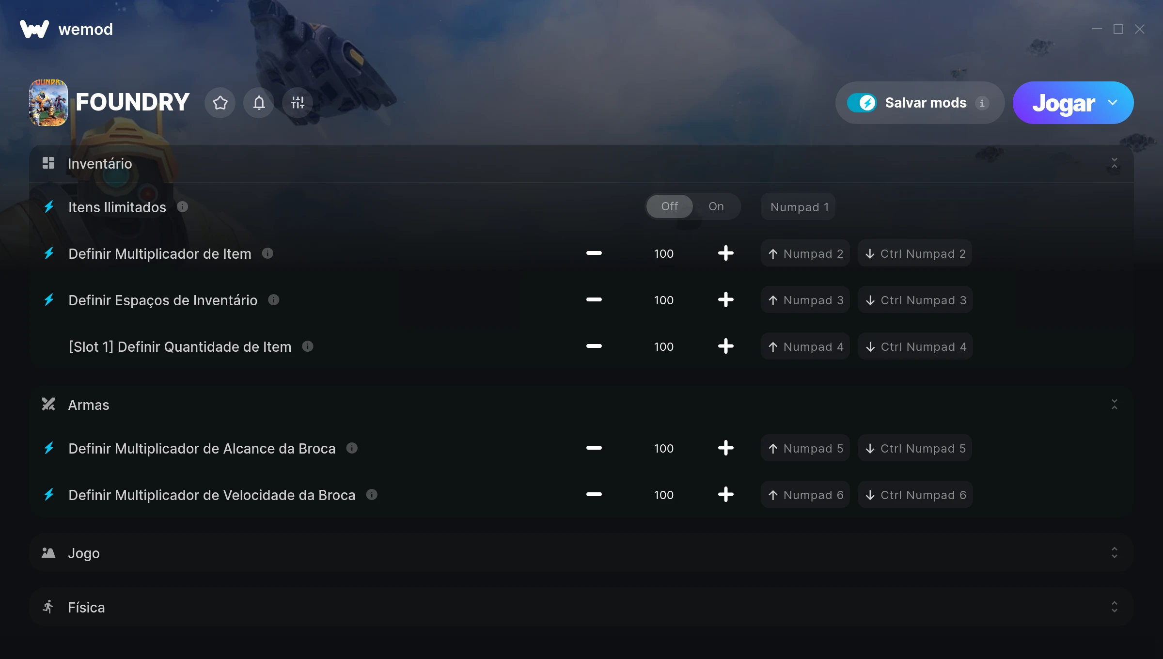Edit the Slot 1 item quantity value
Image resolution: width=1163 pixels, height=659 pixels.
[664, 346]
